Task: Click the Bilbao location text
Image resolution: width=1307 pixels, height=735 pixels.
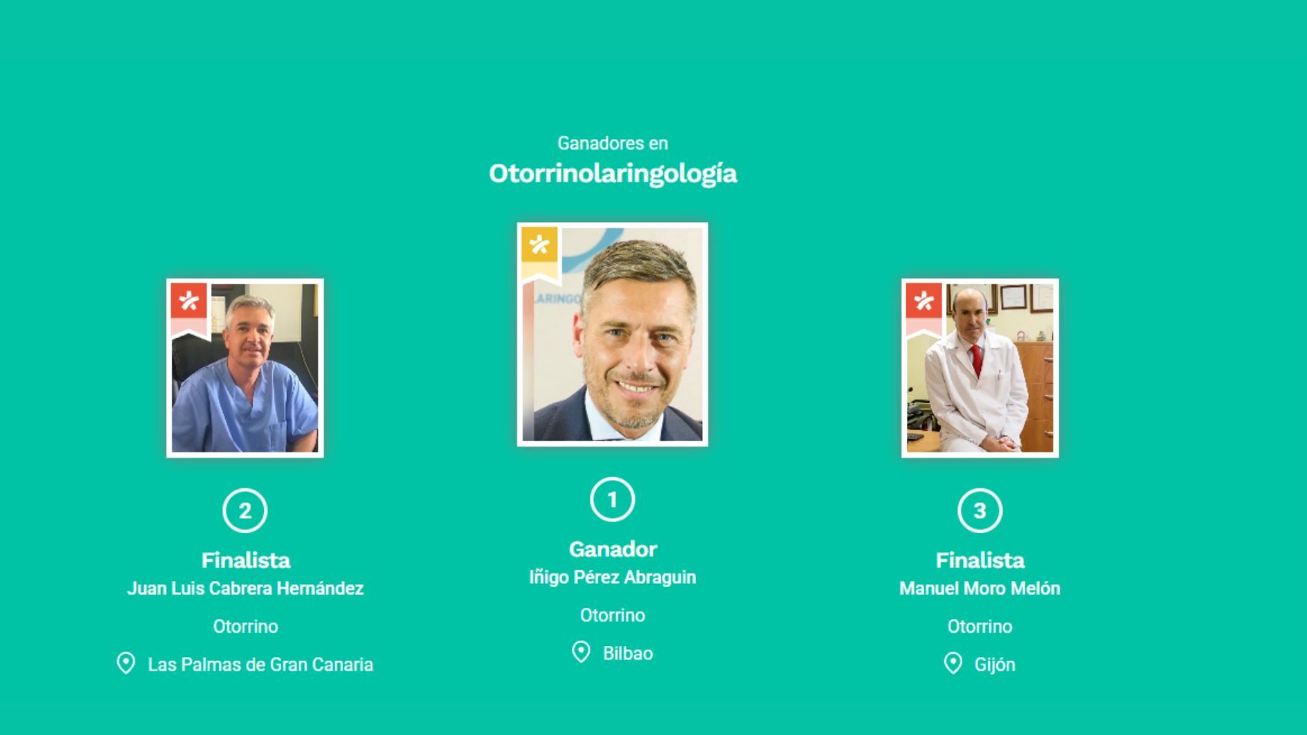Action: click(628, 653)
